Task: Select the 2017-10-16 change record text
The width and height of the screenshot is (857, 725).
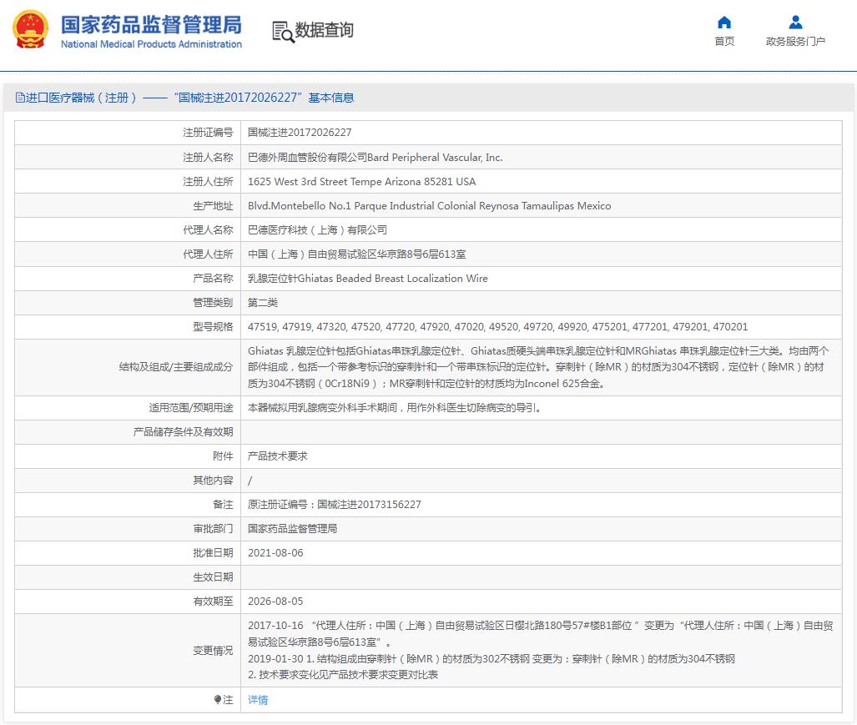Action: pyautogui.click(x=541, y=633)
